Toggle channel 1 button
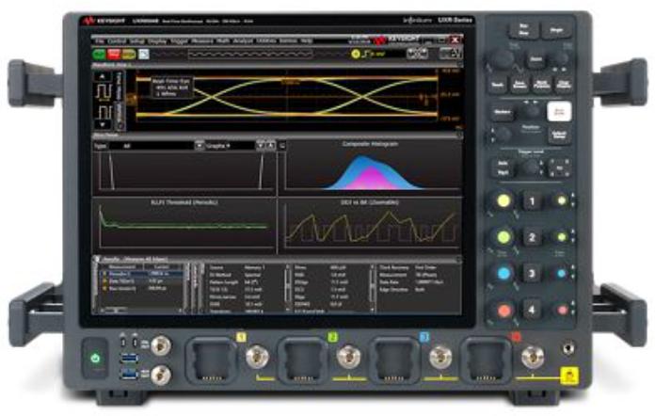 [532, 201]
